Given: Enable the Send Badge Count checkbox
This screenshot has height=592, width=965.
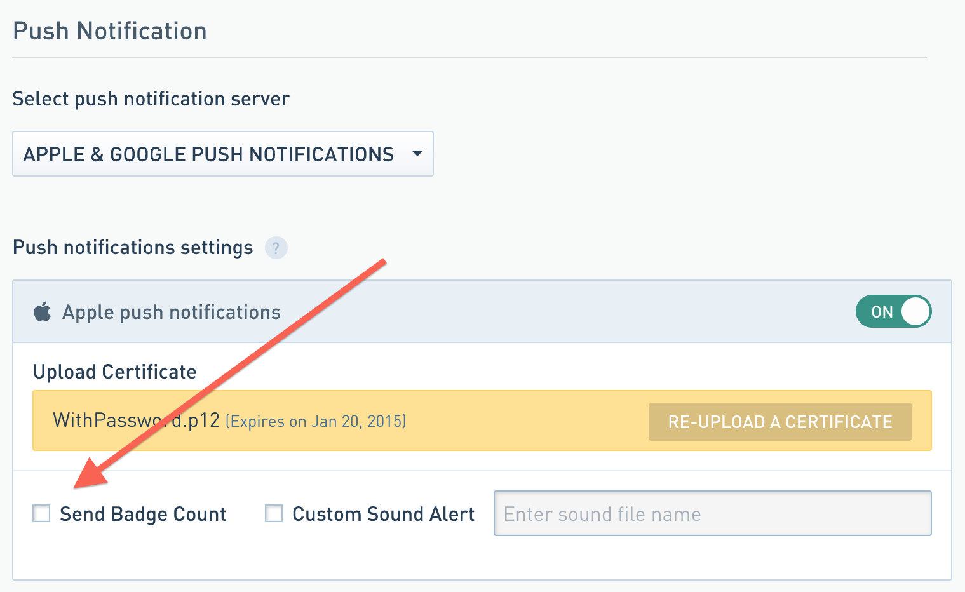Looking at the screenshot, I should click(41, 513).
